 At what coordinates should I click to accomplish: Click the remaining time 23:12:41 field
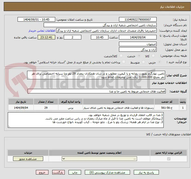click(x=46, y=37)
